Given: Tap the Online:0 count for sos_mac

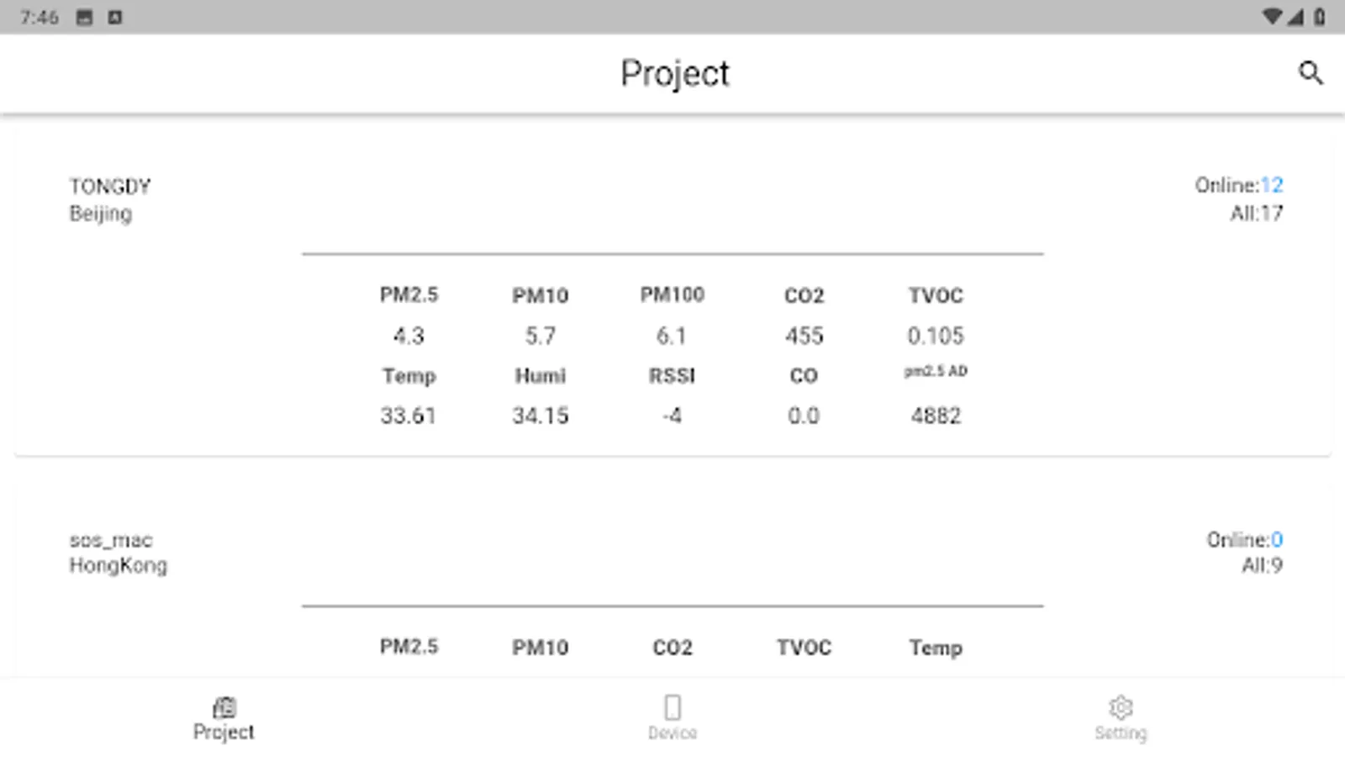Looking at the screenshot, I should click(1244, 539).
